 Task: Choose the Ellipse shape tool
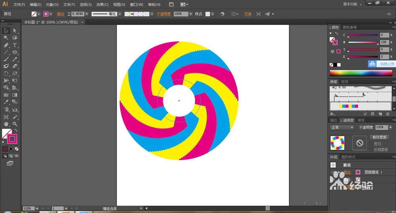(15, 52)
